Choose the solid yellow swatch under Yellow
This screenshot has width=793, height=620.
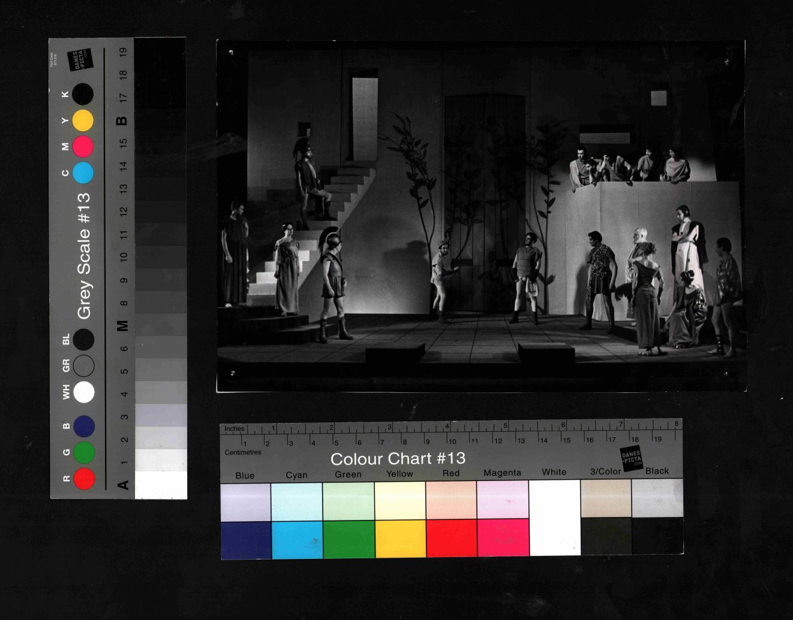pyautogui.click(x=400, y=539)
